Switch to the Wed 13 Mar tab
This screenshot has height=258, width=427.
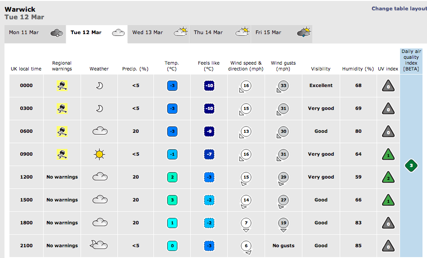(x=158, y=34)
